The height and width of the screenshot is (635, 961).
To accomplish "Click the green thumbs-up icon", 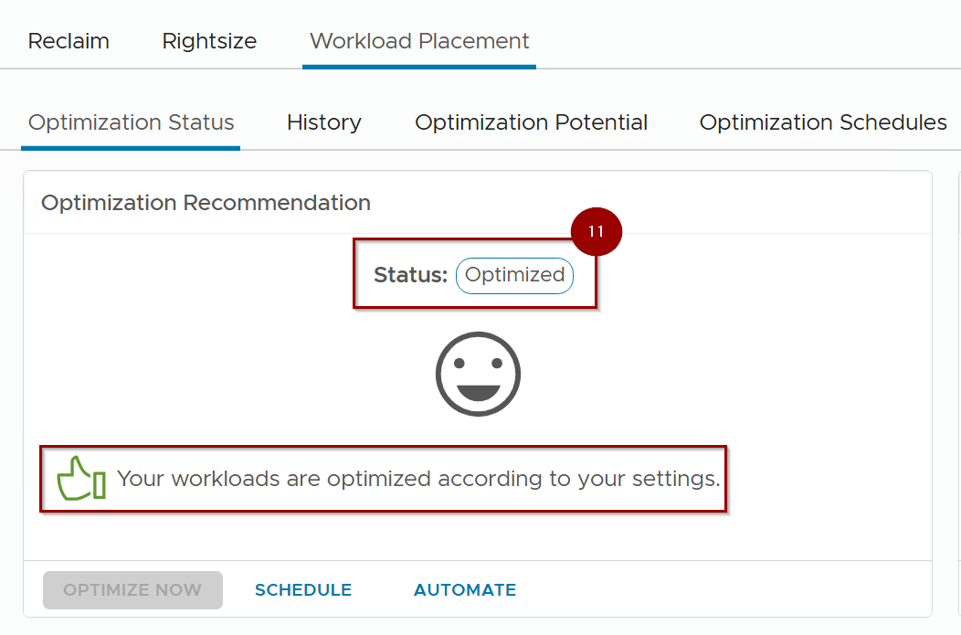I will 81,478.
